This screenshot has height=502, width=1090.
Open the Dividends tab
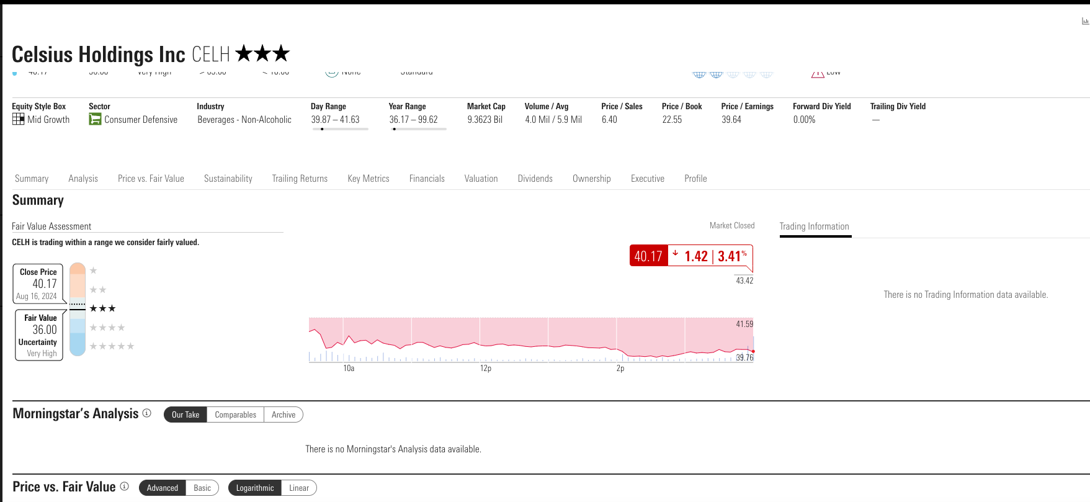click(535, 179)
